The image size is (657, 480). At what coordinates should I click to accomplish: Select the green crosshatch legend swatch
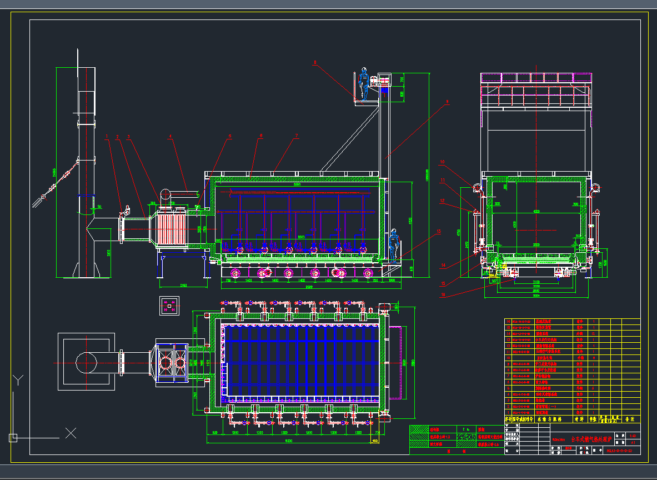coord(418,428)
